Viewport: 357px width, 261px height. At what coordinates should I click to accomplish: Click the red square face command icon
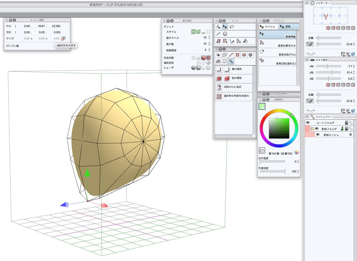pos(238,55)
